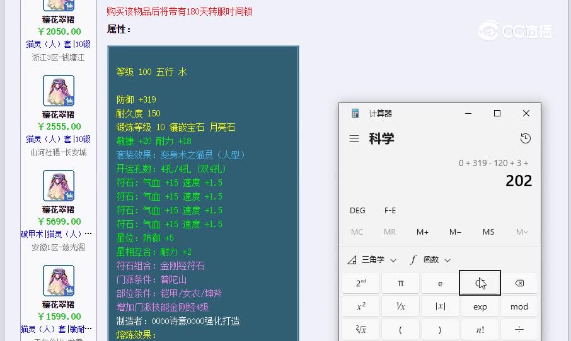Expand the 三角学 trigonometry dropdown
Viewport: 571px width, 341px height.
[x=372, y=260]
